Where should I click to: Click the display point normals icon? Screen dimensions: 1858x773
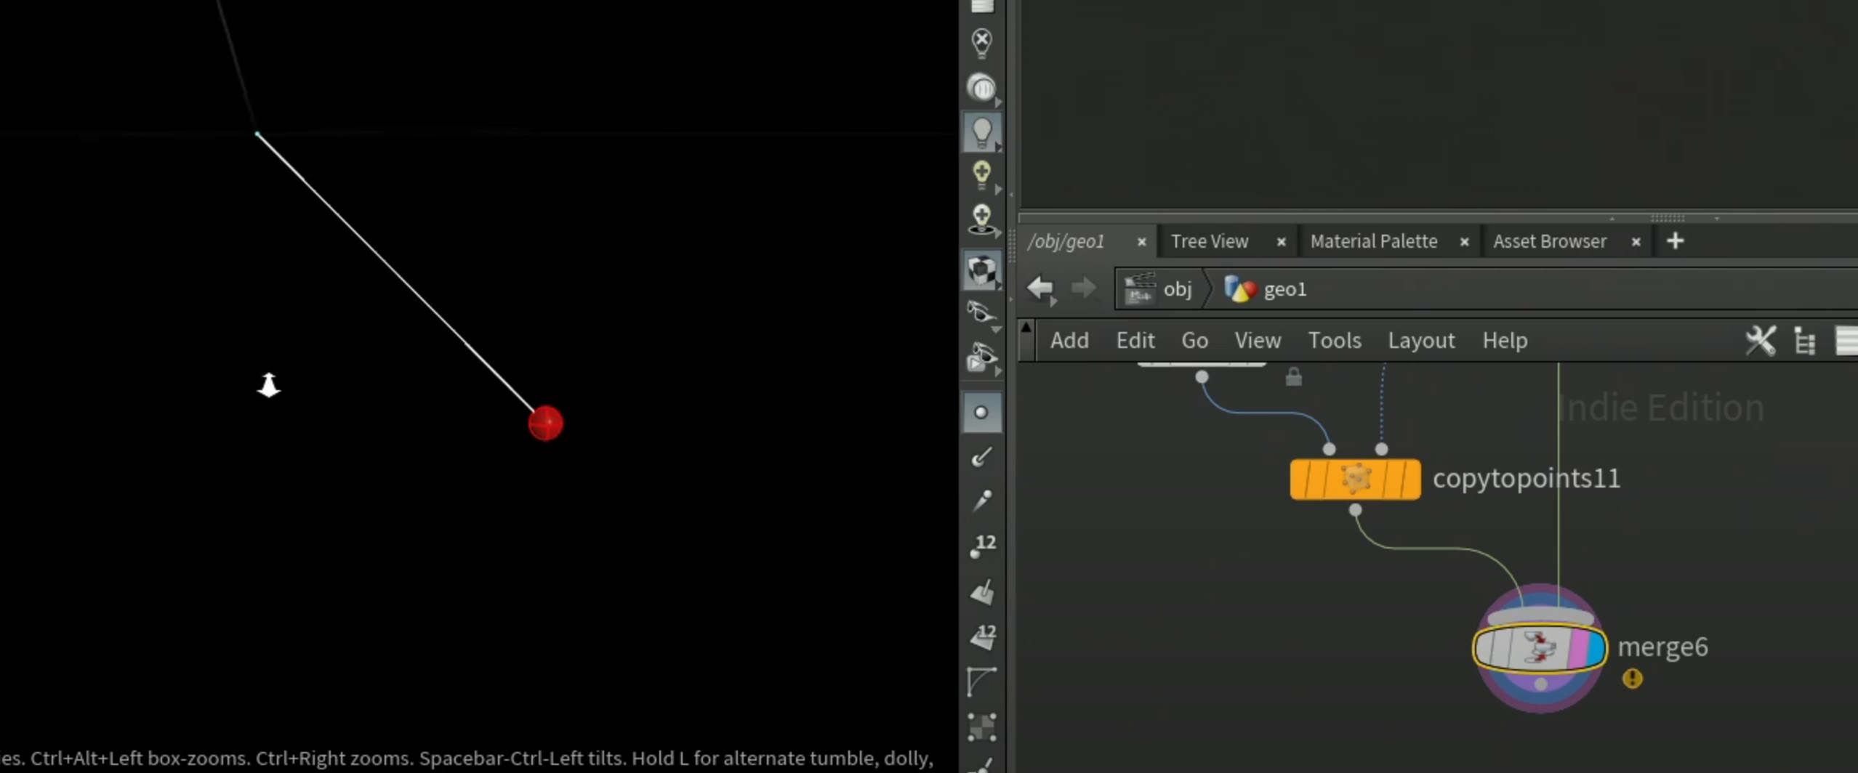(x=981, y=457)
